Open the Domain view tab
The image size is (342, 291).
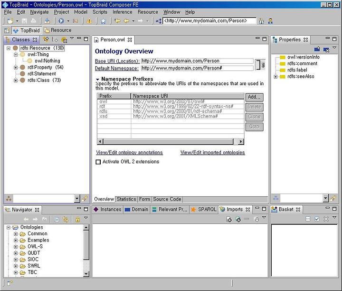136,209
